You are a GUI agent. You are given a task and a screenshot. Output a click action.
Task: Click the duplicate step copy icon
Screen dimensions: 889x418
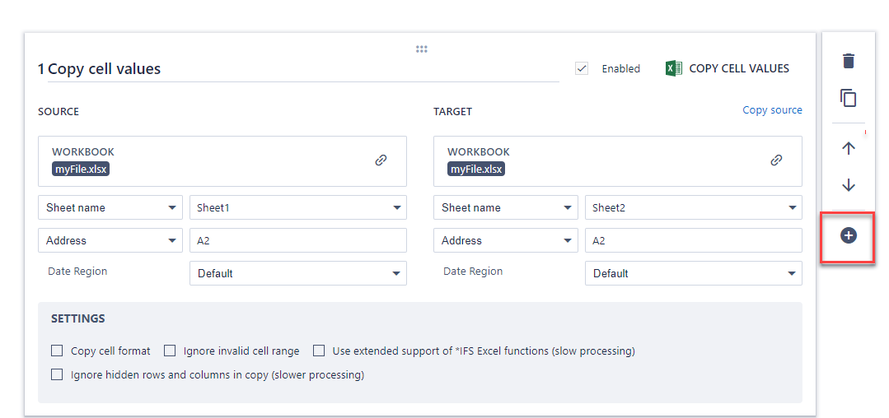[x=848, y=98]
